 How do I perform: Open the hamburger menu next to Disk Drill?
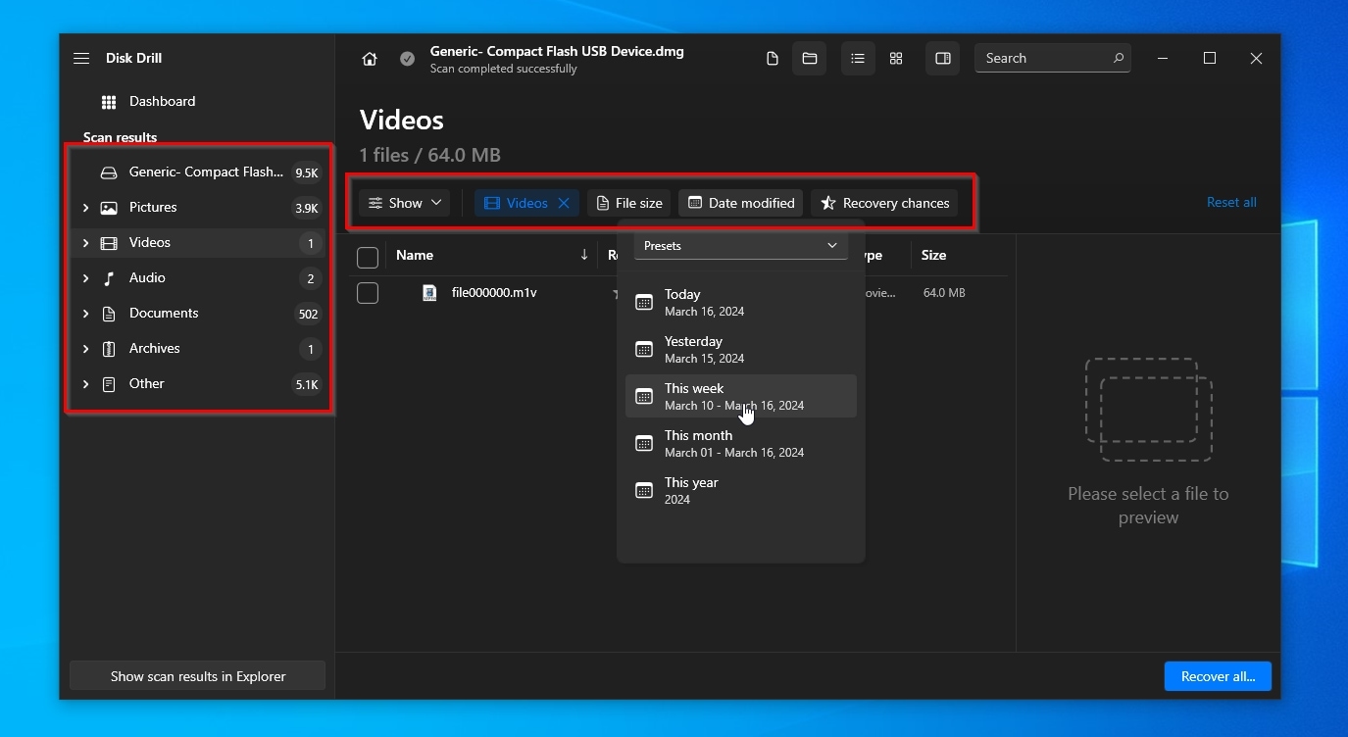click(x=81, y=59)
